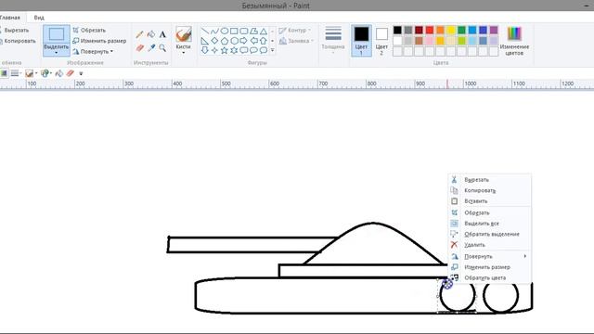The image size is (594, 334).
Task: Choose the Five-point star shape
Action: click(x=225, y=50)
